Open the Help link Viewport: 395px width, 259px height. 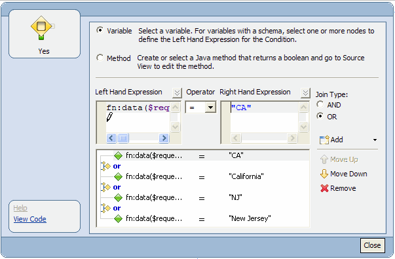click(x=20, y=208)
